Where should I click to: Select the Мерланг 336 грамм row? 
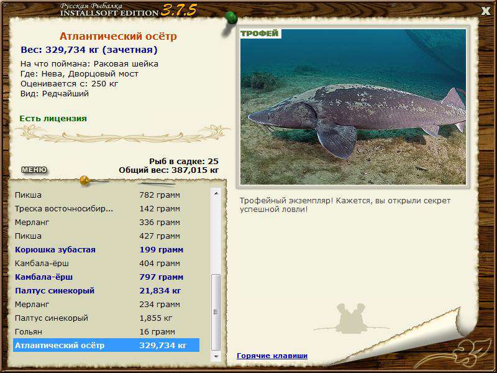(x=106, y=223)
